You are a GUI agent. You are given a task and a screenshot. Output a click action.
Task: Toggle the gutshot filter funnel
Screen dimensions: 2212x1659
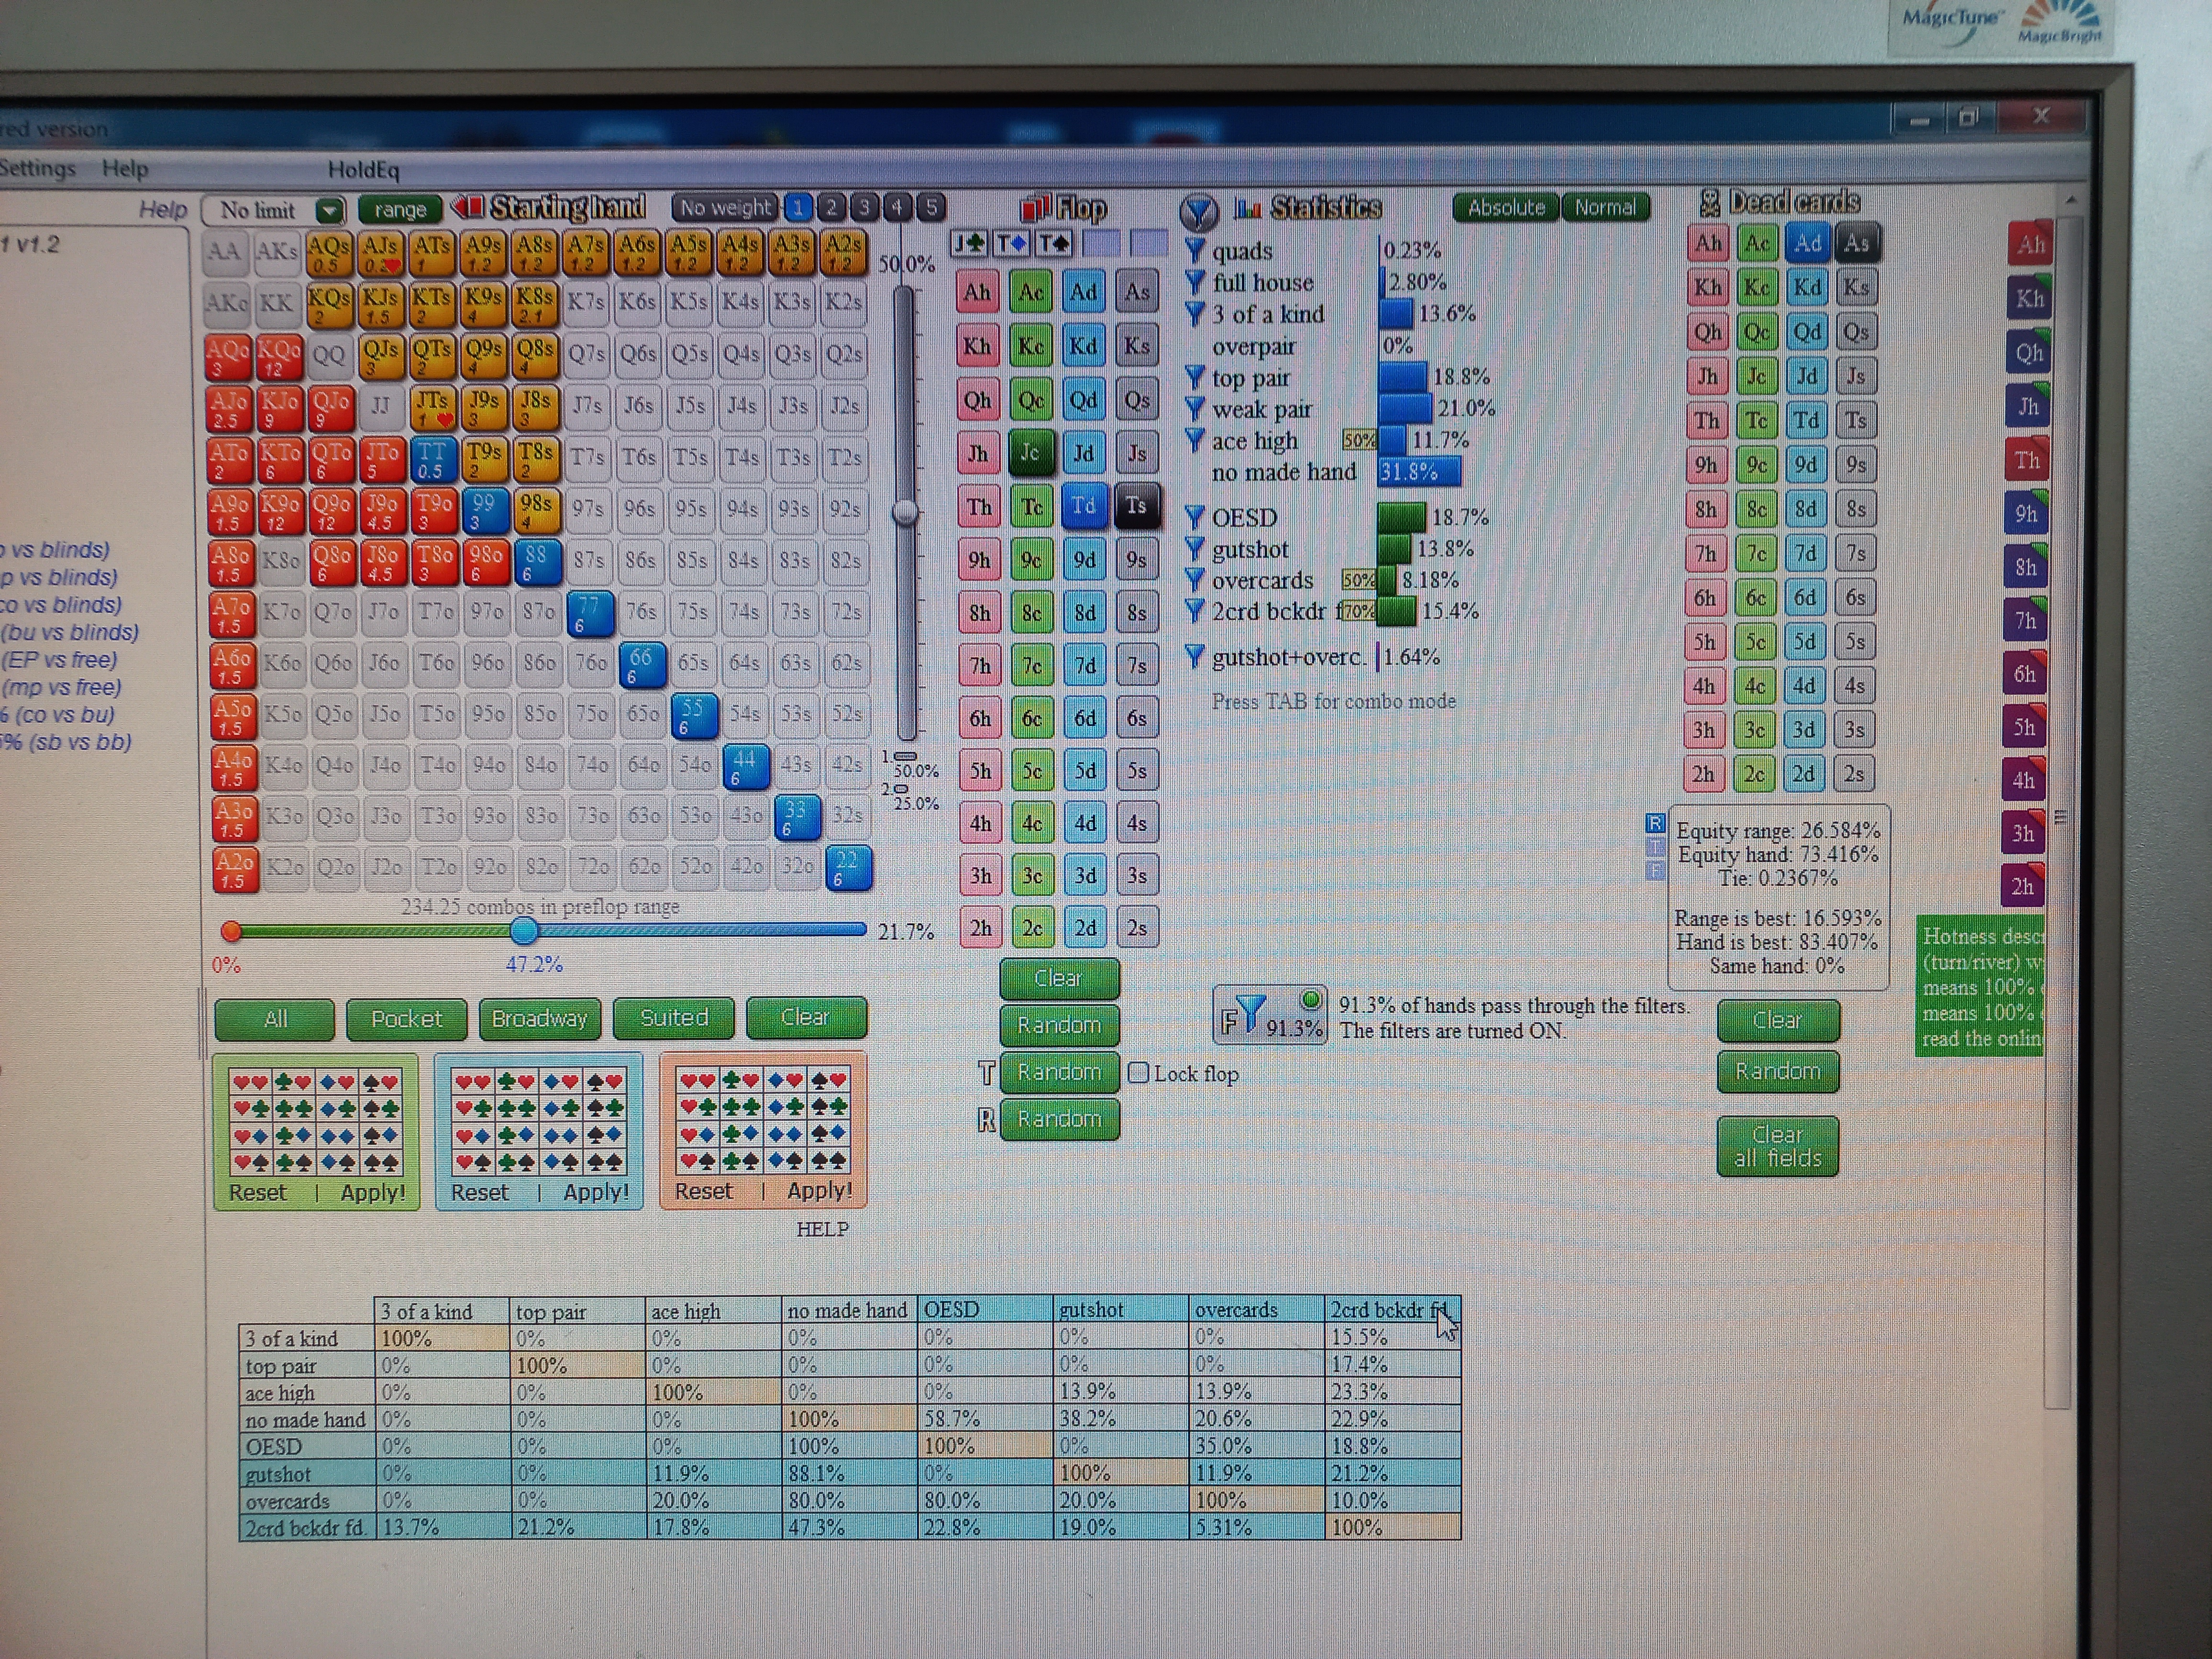1194,548
